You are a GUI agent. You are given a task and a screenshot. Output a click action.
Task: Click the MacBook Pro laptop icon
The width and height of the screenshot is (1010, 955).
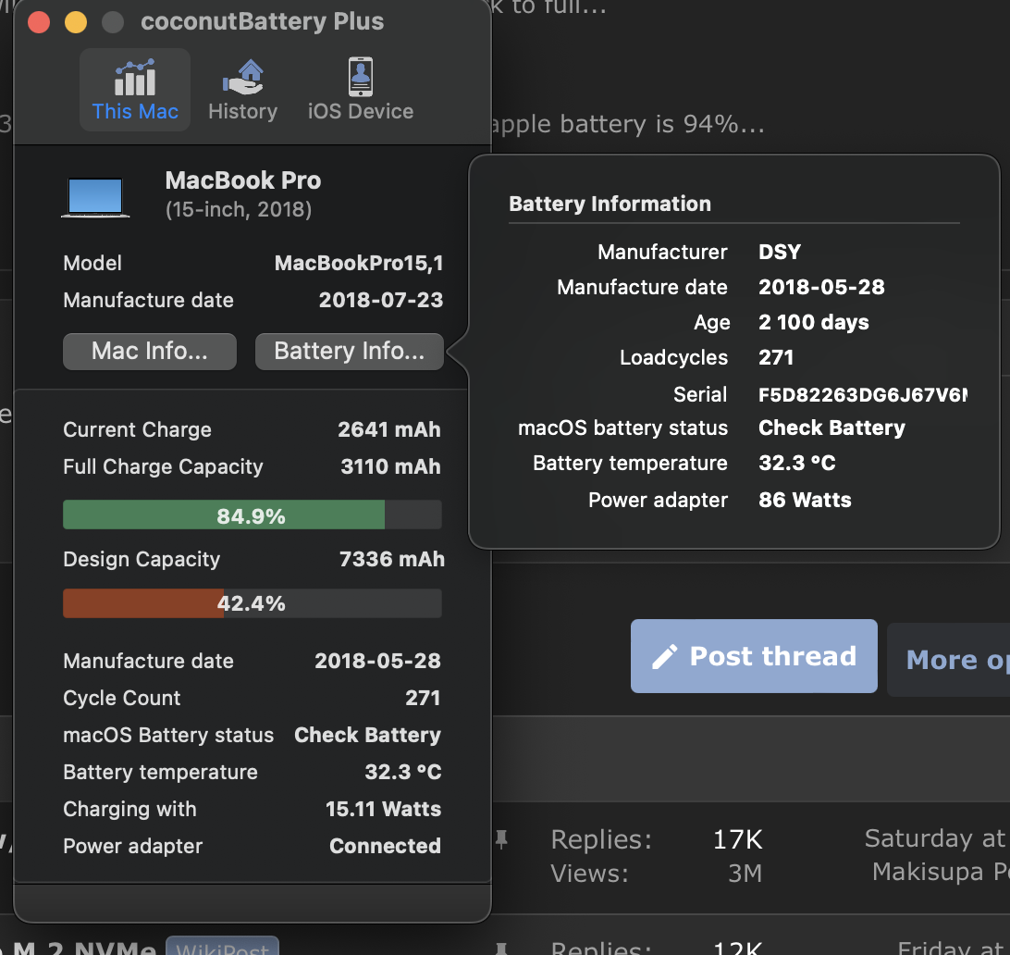pyautogui.click(x=95, y=197)
